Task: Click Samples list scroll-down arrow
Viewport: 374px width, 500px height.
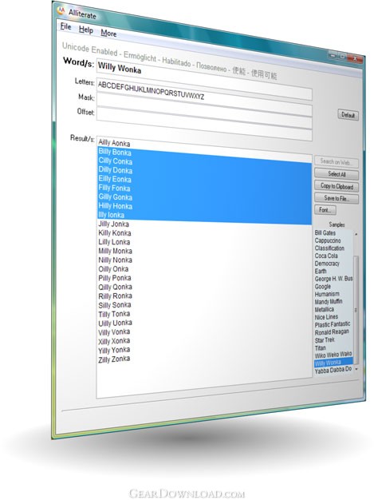Action: tap(356, 369)
